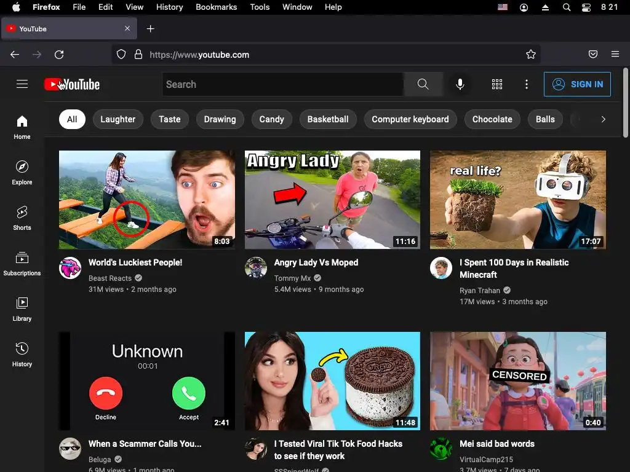Visit Beluga channel name link
The width and height of the screenshot is (630, 472).
[100, 460]
